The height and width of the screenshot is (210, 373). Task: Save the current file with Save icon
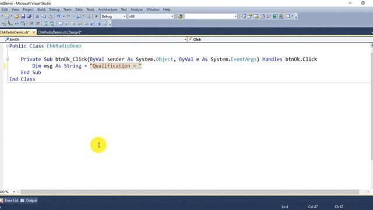23,16
